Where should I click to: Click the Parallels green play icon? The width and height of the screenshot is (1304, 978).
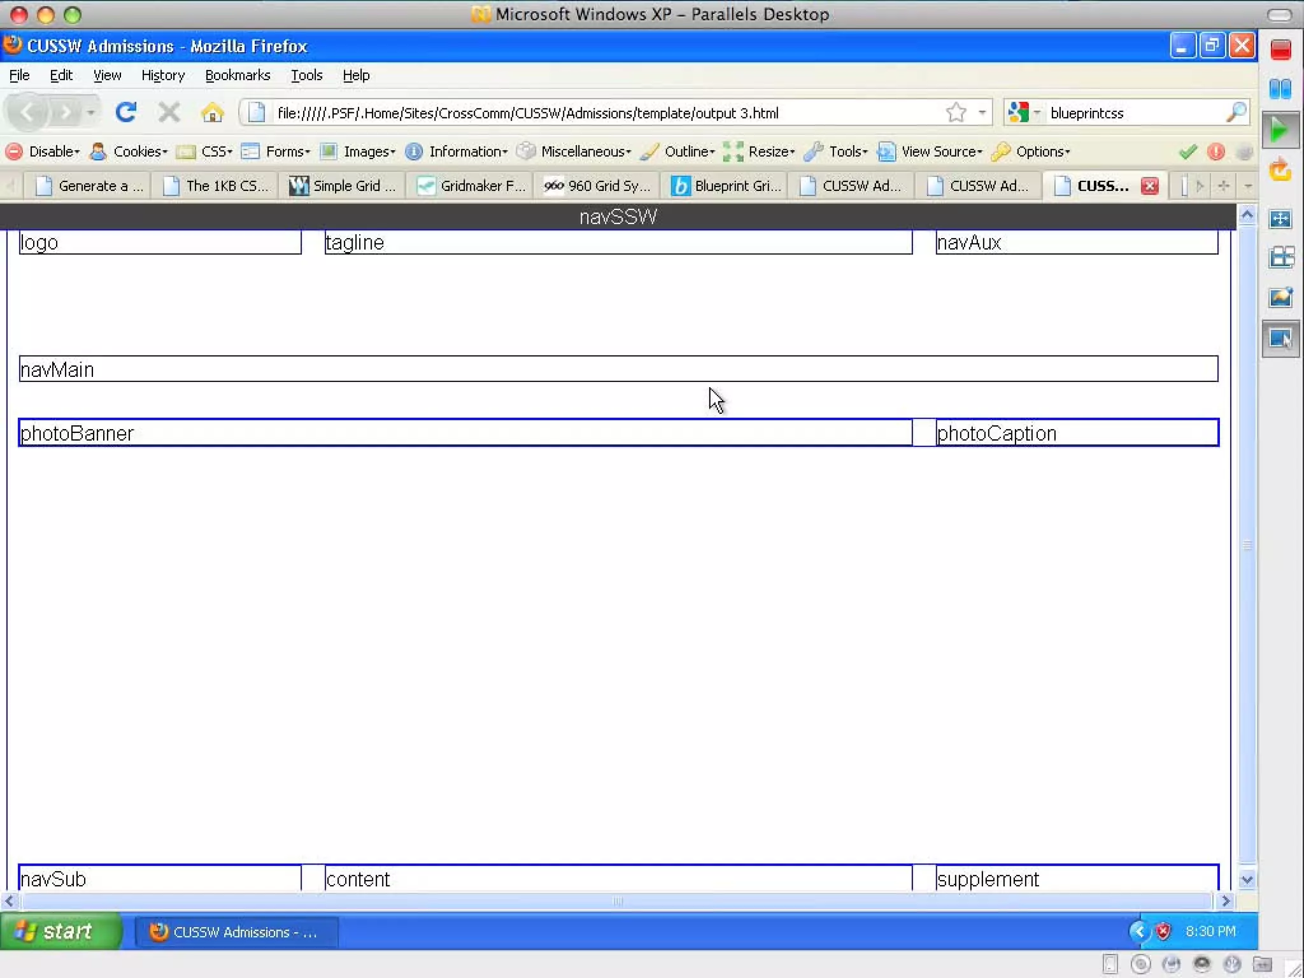1280,131
